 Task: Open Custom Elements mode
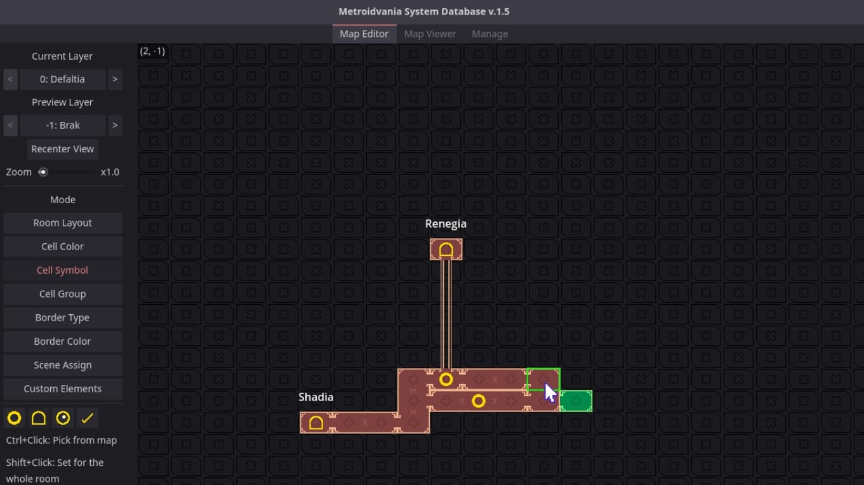pyautogui.click(x=62, y=389)
